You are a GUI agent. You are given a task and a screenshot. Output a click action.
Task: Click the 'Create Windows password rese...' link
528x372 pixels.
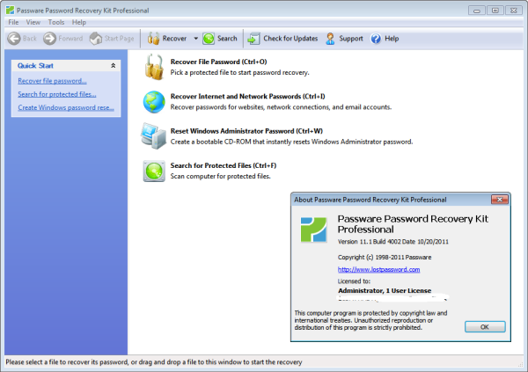click(66, 107)
